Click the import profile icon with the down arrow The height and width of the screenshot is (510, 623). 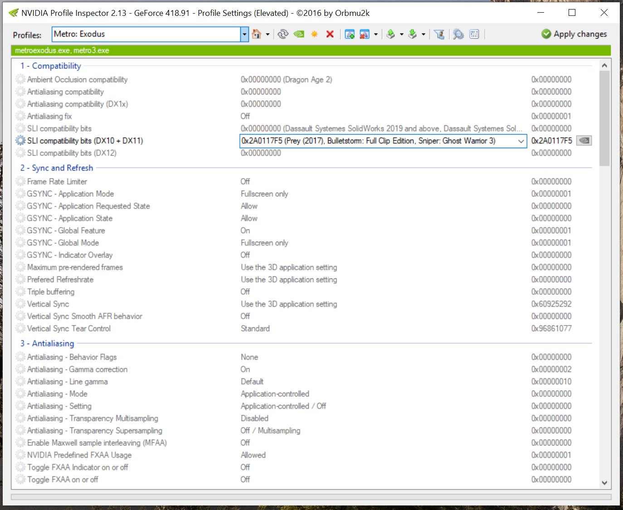point(413,34)
